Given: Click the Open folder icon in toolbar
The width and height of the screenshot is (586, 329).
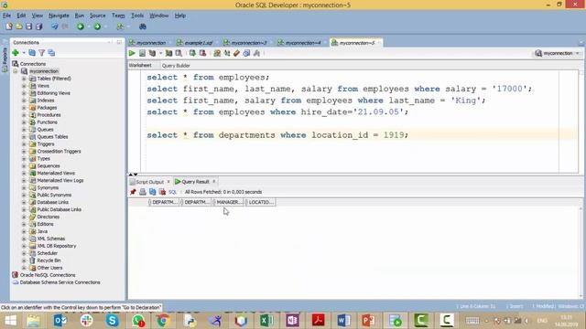Looking at the screenshot, I should click(19, 27).
